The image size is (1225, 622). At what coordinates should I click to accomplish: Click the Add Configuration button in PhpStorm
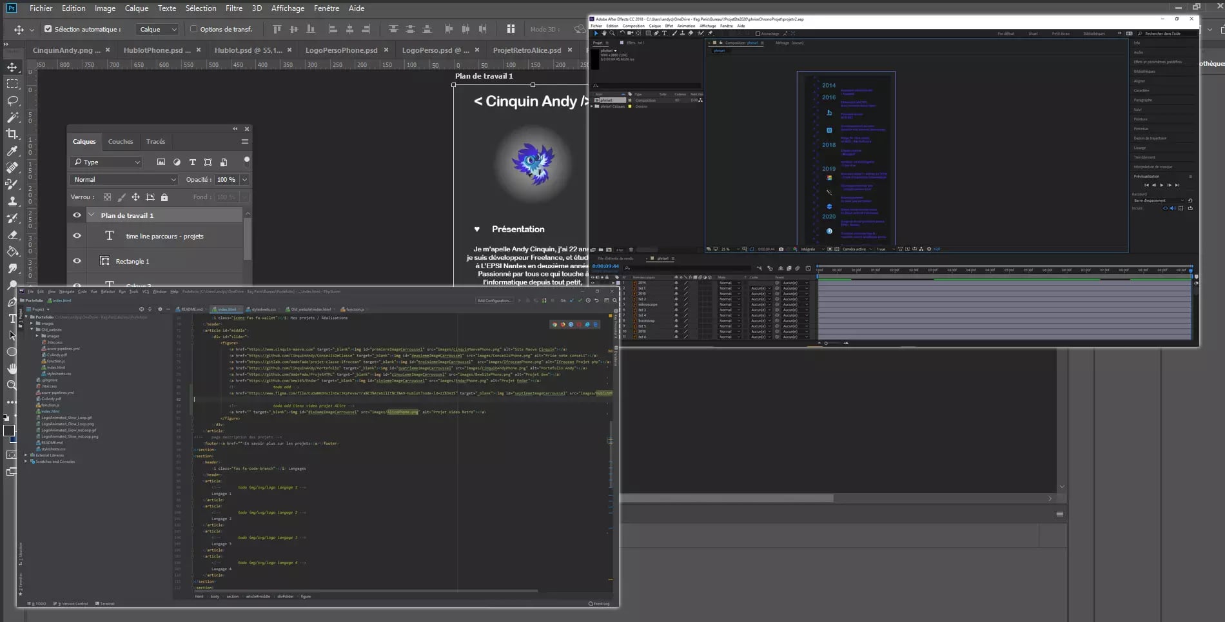[x=494, y=300]
